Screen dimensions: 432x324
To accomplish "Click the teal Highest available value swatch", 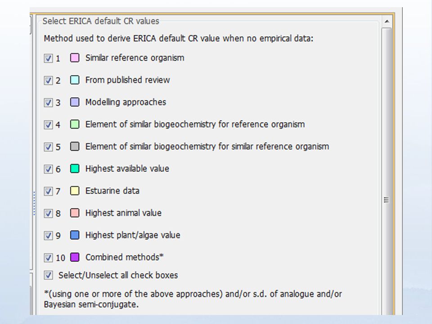I will coord(75,169).
